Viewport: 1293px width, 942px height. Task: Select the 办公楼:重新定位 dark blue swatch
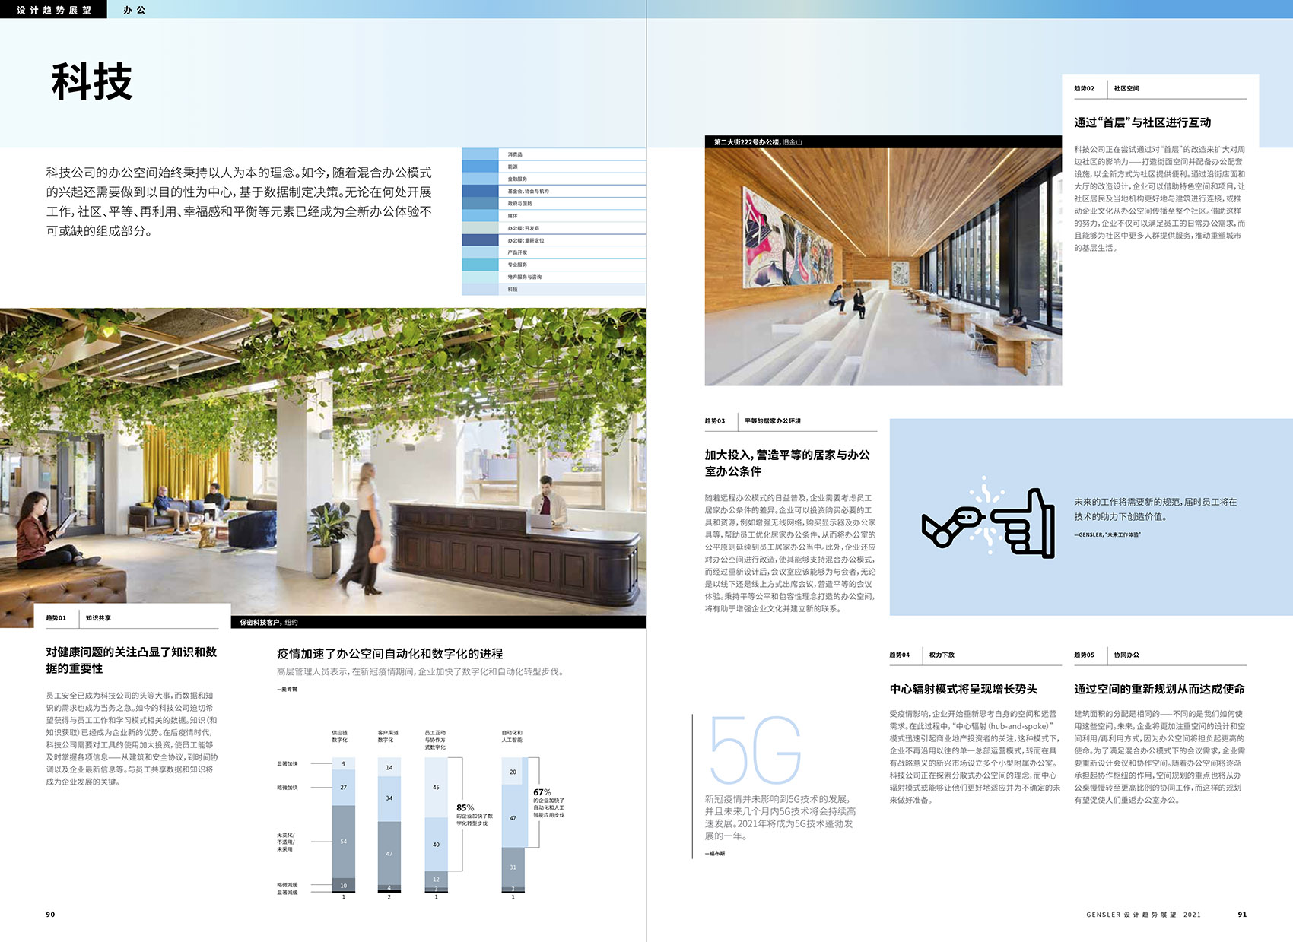[x=480, y=240]
